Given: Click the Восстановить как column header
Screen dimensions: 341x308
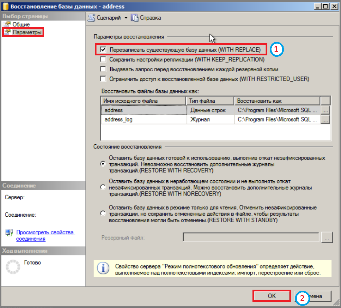Looking at the screenshot, I should [x=277, y=101].
